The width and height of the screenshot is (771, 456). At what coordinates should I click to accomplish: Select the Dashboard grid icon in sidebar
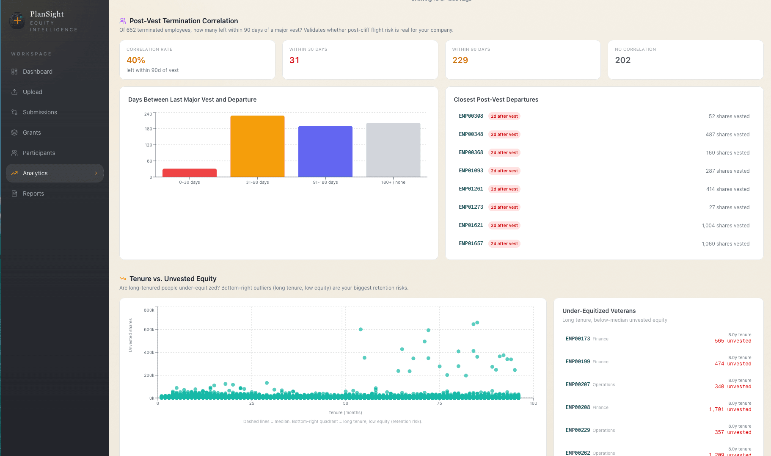14,72
